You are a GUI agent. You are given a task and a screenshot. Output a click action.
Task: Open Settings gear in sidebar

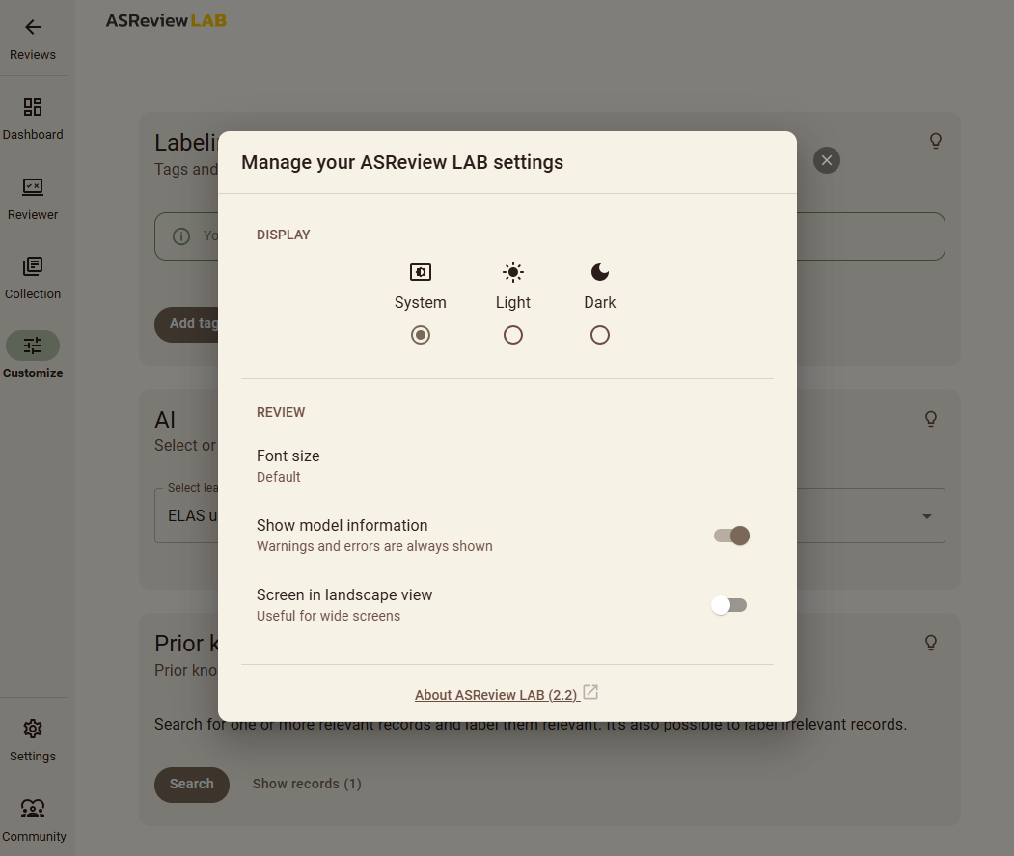[33, 729]
